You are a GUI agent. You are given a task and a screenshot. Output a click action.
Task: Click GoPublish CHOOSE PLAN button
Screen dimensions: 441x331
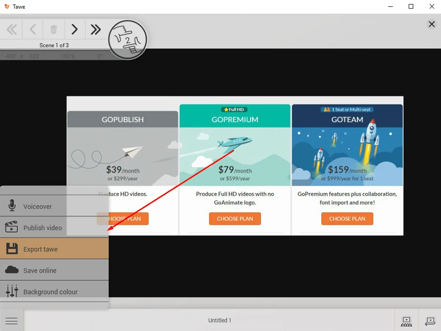point(122,218)
